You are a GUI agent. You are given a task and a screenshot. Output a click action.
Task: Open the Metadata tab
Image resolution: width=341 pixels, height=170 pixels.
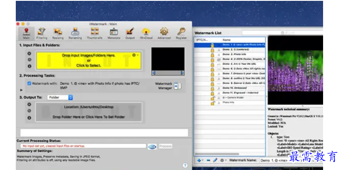(114, 34)
